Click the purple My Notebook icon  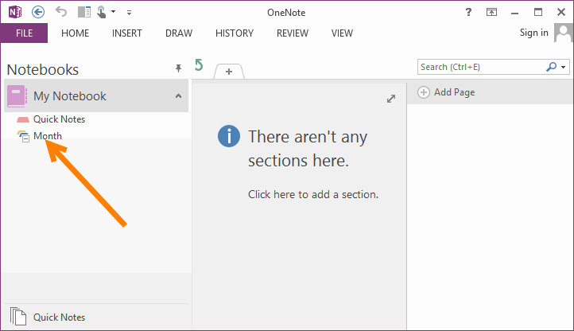click(x=17, y=96)
